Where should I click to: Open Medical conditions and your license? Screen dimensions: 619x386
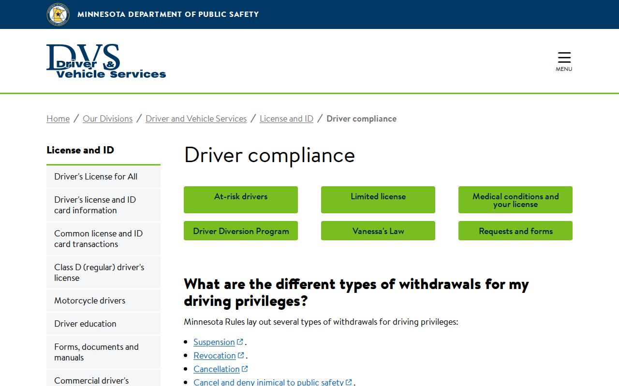click(x=516, y=200)
